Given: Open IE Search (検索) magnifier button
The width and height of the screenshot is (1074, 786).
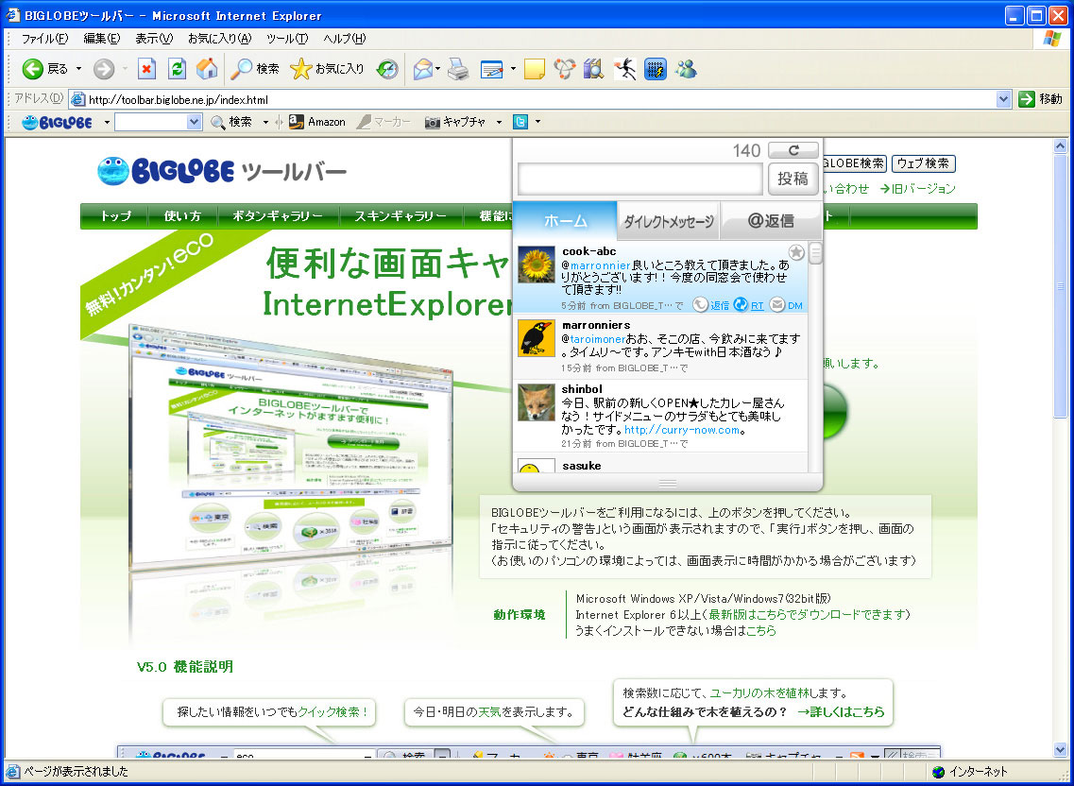Looking at the screenshot, I should pyautogui.click(x=254, y=69).
